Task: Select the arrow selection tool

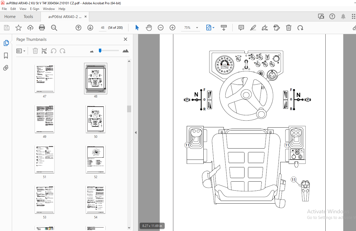Action: tap(137, 28)
